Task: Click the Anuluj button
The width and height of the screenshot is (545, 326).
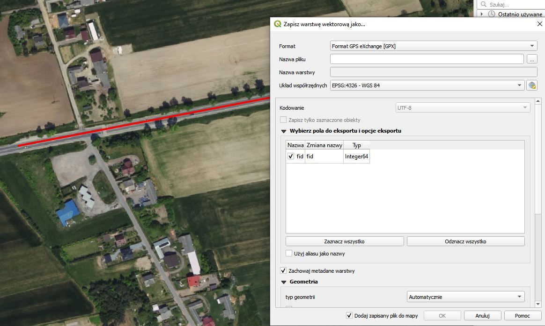Action: (x=482, y=316)
